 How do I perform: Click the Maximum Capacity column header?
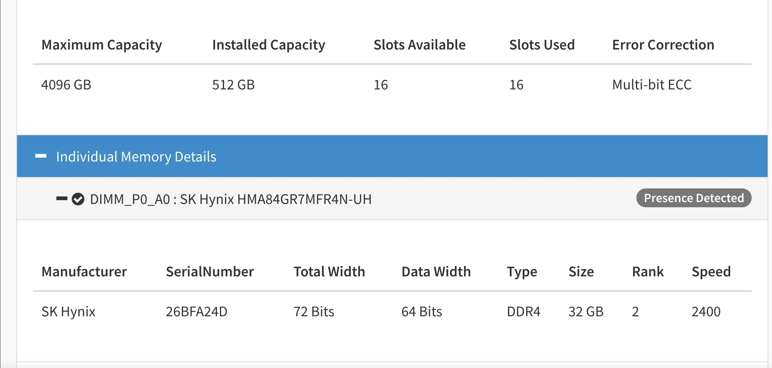pos(102,45)
